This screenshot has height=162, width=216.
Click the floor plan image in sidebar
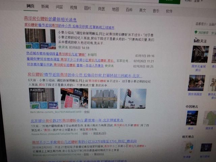213,84
